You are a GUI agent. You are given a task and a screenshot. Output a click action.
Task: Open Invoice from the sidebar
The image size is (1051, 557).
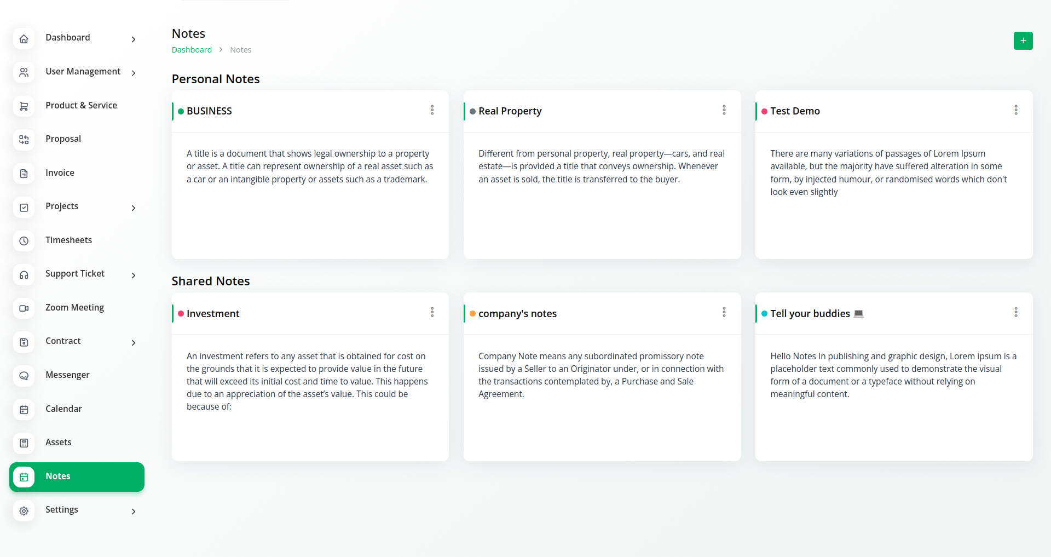click(60, 173)
